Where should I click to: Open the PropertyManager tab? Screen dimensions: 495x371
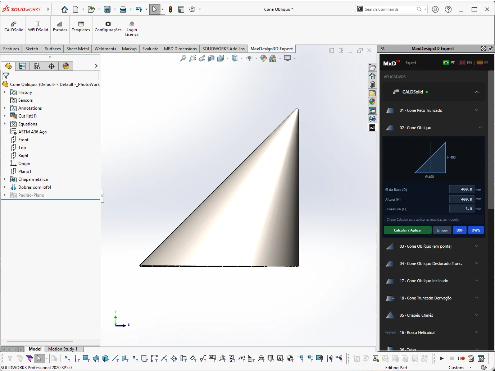click(x=23, y=66)
